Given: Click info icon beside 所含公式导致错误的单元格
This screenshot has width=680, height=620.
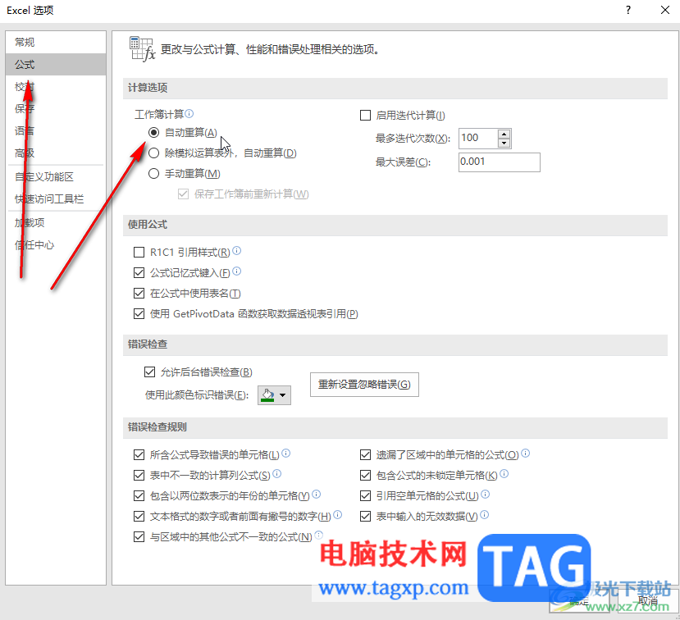Looking at the screenshot, I should pyautogui.click(x=285, y=453).
